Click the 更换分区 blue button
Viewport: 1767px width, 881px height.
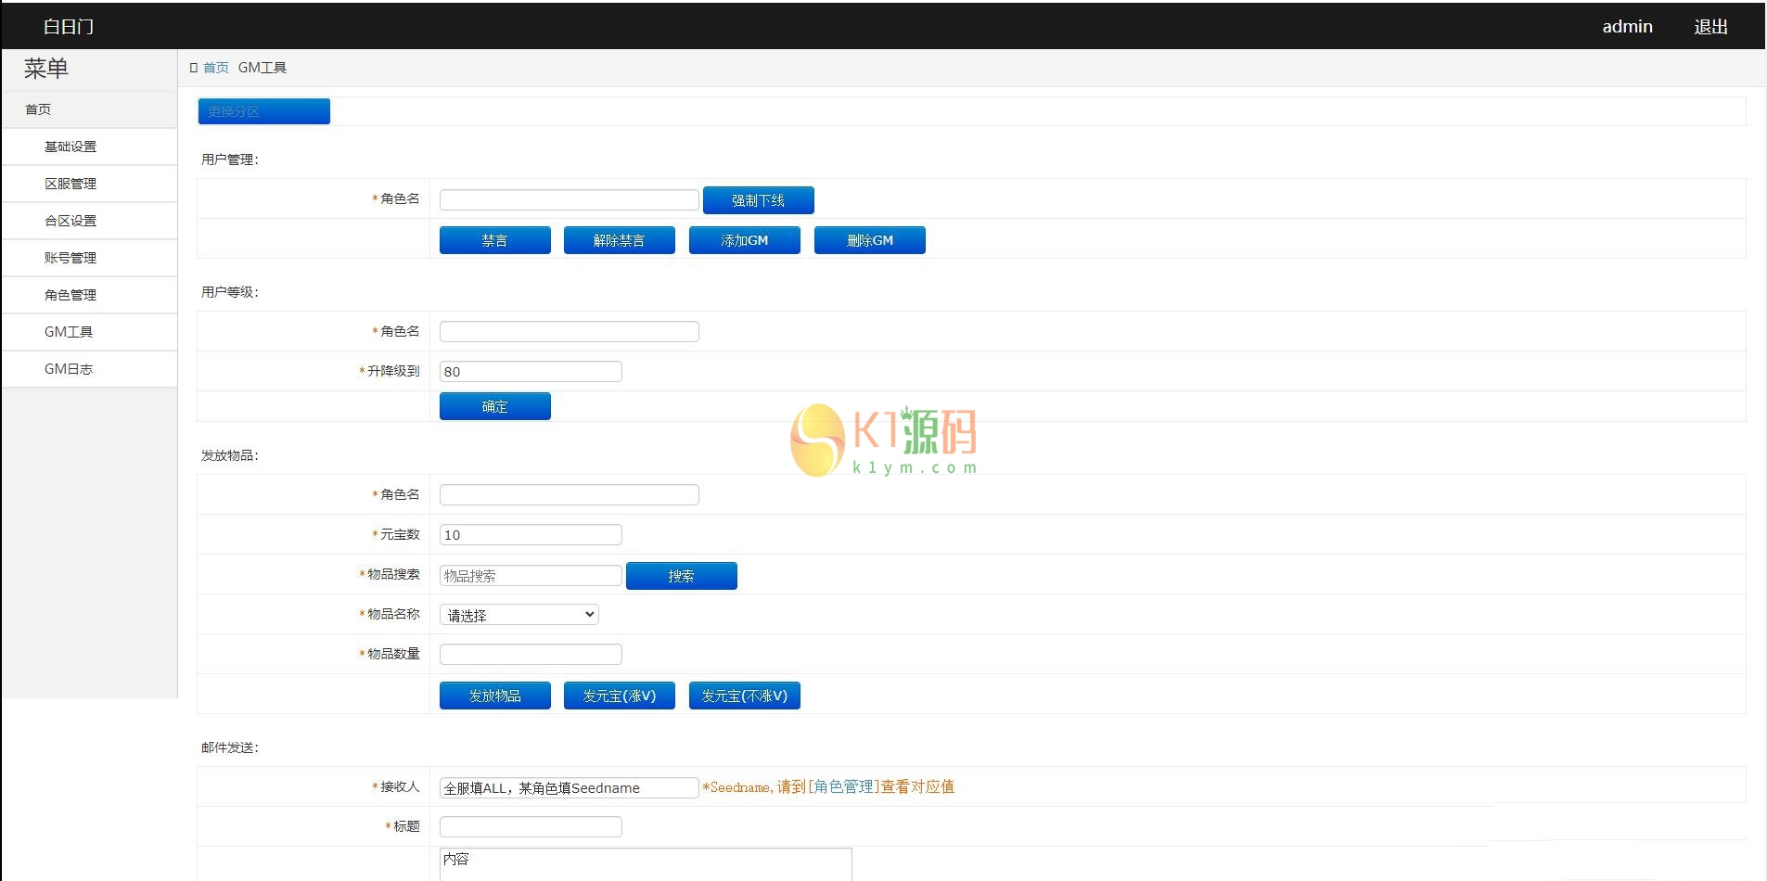coord(263,111)
